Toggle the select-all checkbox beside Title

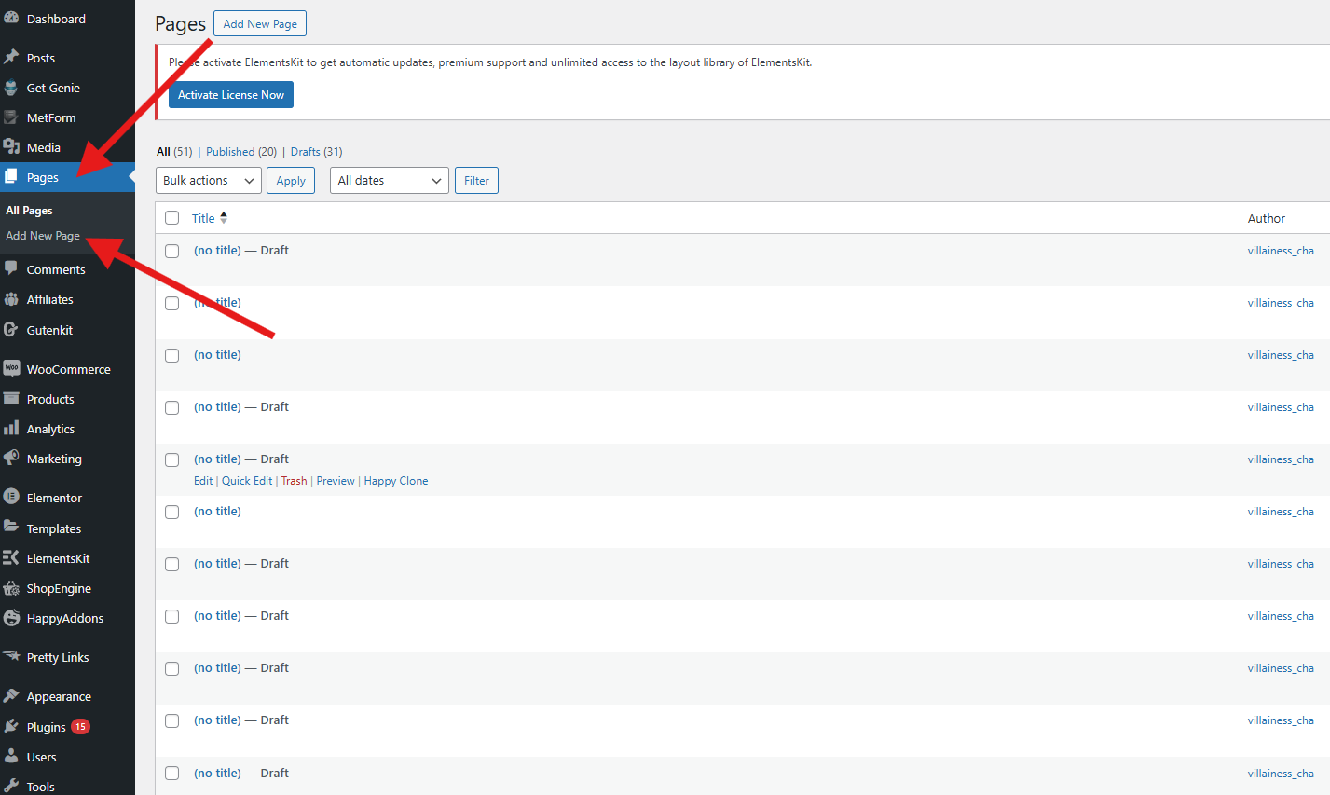(x=171, y=218)
